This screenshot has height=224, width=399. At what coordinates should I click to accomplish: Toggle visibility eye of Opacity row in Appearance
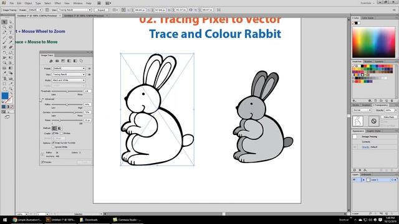[355, 147]
